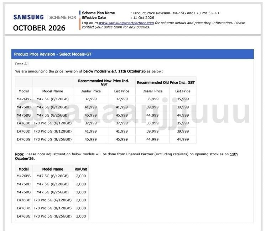Viewport: 266px width, 231px height.
Task: Click the '11 Oct 2026' effective date value
Action: (x=144, y=18)
